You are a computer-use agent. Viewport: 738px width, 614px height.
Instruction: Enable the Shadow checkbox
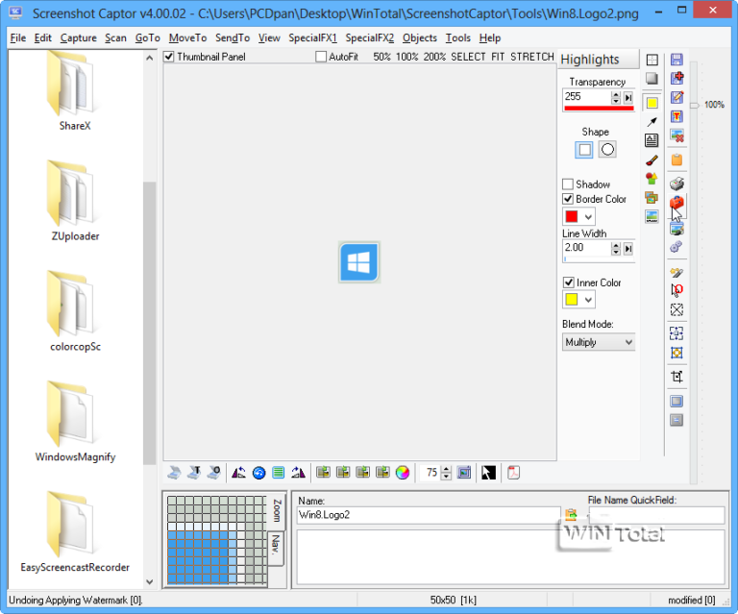[568, 184]
